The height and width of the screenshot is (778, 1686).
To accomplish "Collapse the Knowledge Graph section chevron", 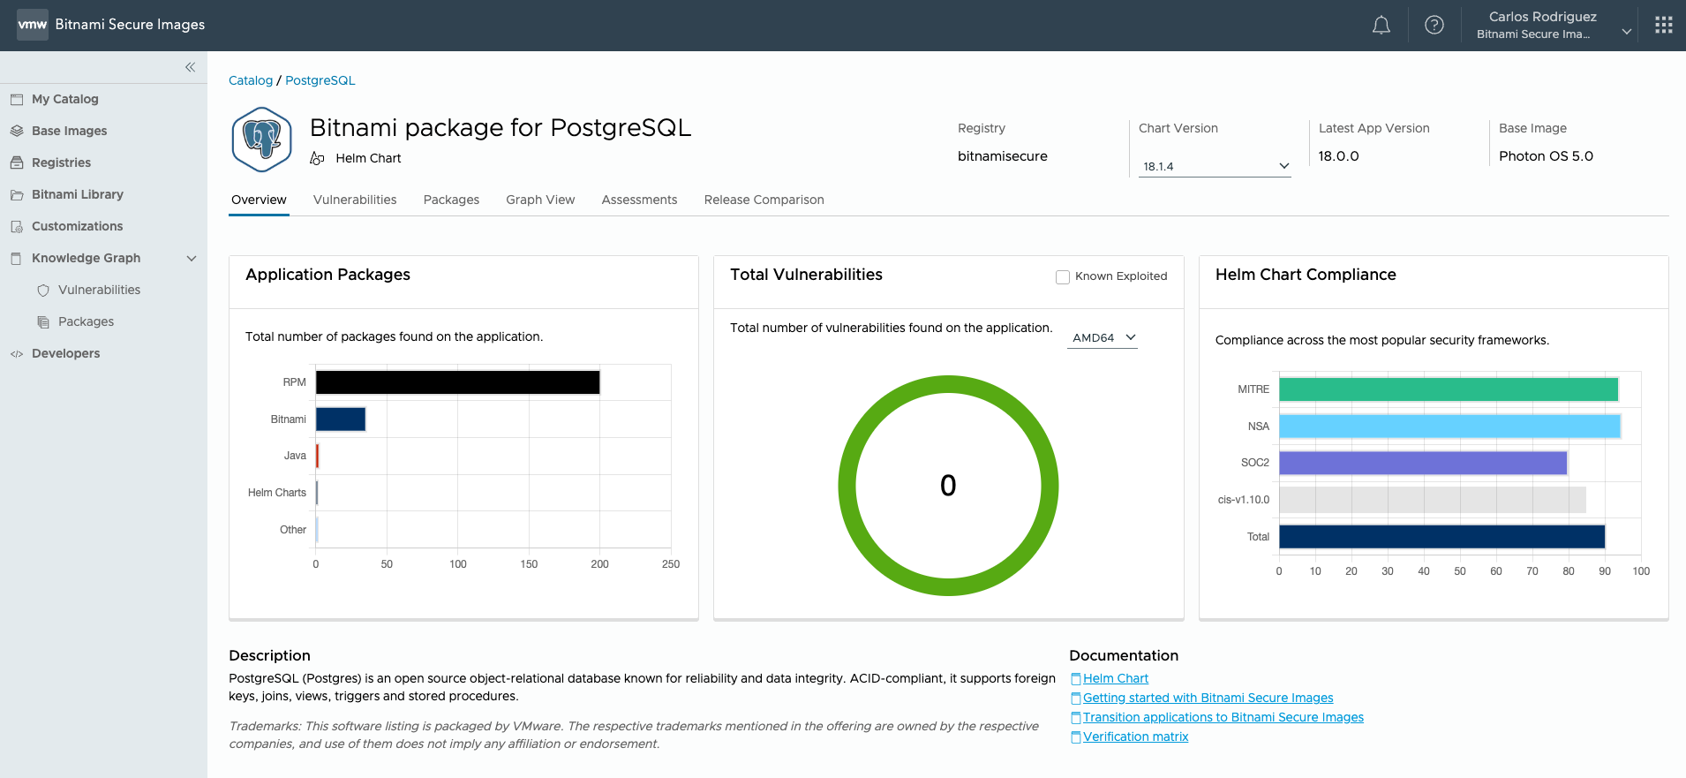I will tap(192, 259).
